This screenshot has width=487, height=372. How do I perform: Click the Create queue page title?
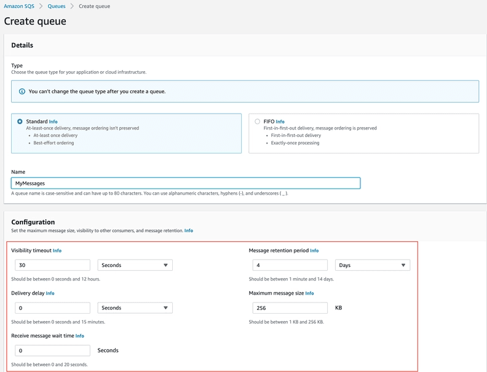click(x=35, y=21)
